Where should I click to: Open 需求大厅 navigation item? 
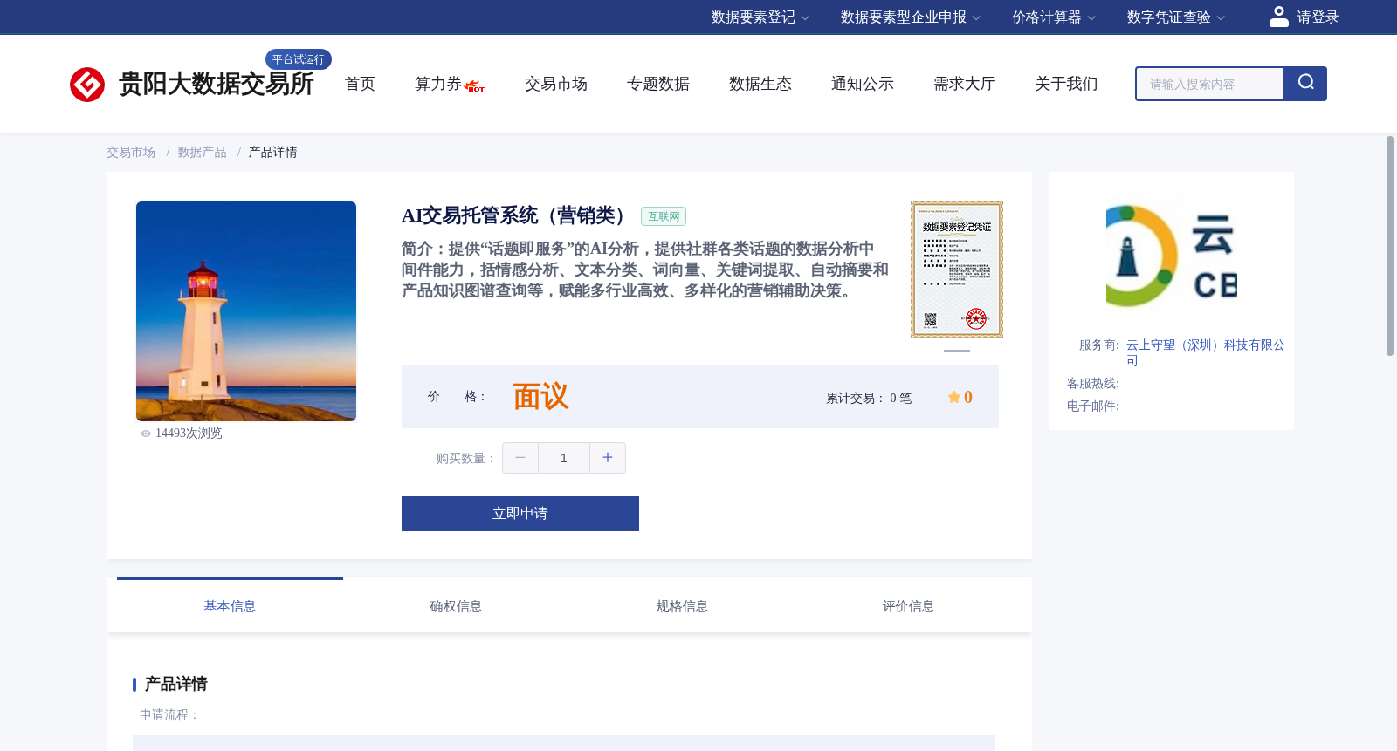(965, 84)
